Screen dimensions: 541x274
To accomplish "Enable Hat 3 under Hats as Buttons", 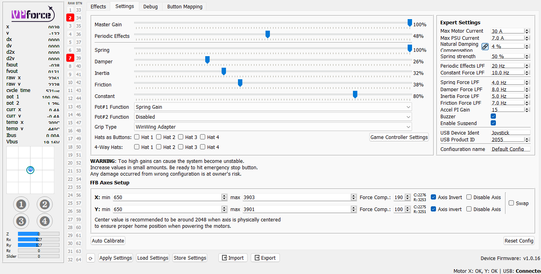I will click(x=181, y=137).
